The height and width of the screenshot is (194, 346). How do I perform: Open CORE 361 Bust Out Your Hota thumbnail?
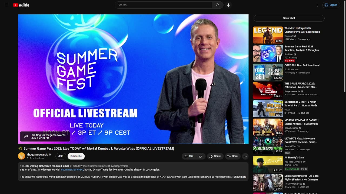point(268,72)
